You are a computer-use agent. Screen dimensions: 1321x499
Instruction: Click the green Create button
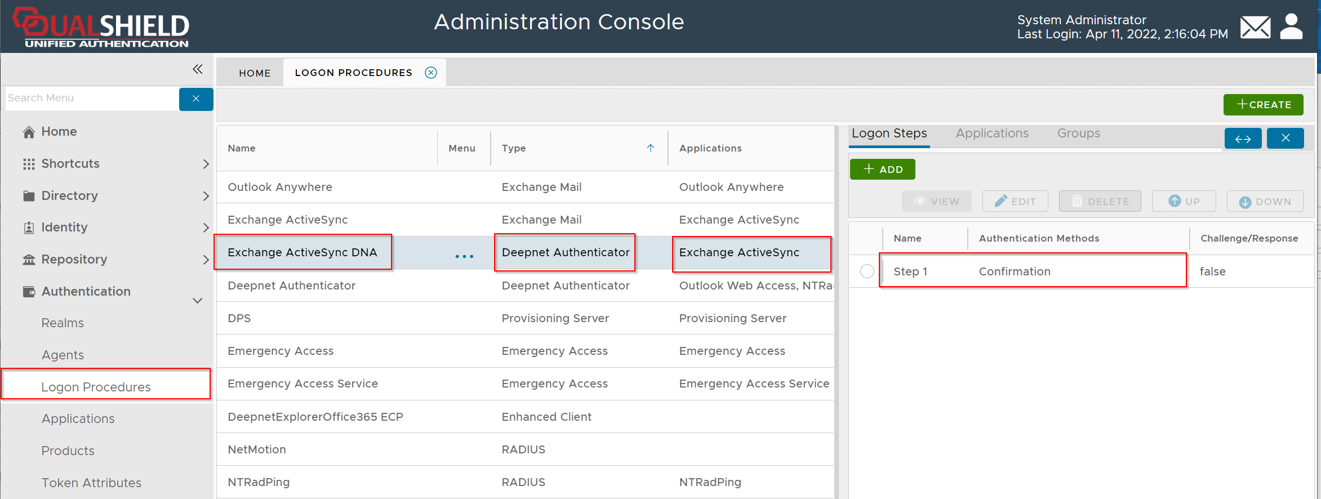click(x=1263, y=105)
